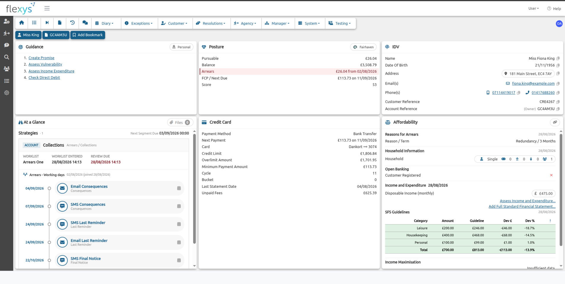Open Assess Income Expenditure guidance link

click(x=51, y=71)
